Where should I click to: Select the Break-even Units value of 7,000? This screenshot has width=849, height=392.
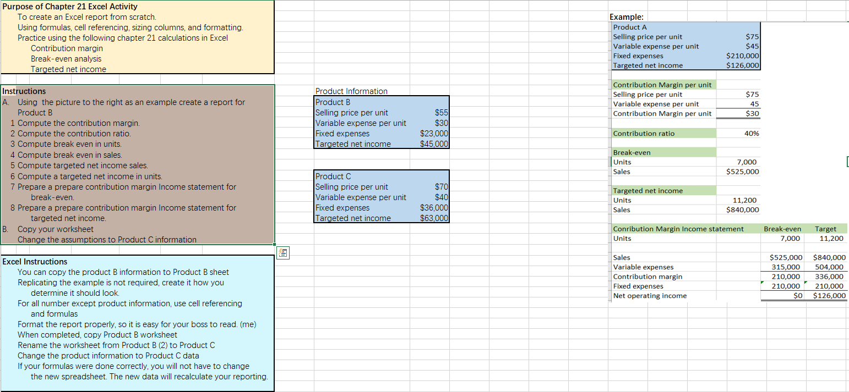click(x=747, y=162)
